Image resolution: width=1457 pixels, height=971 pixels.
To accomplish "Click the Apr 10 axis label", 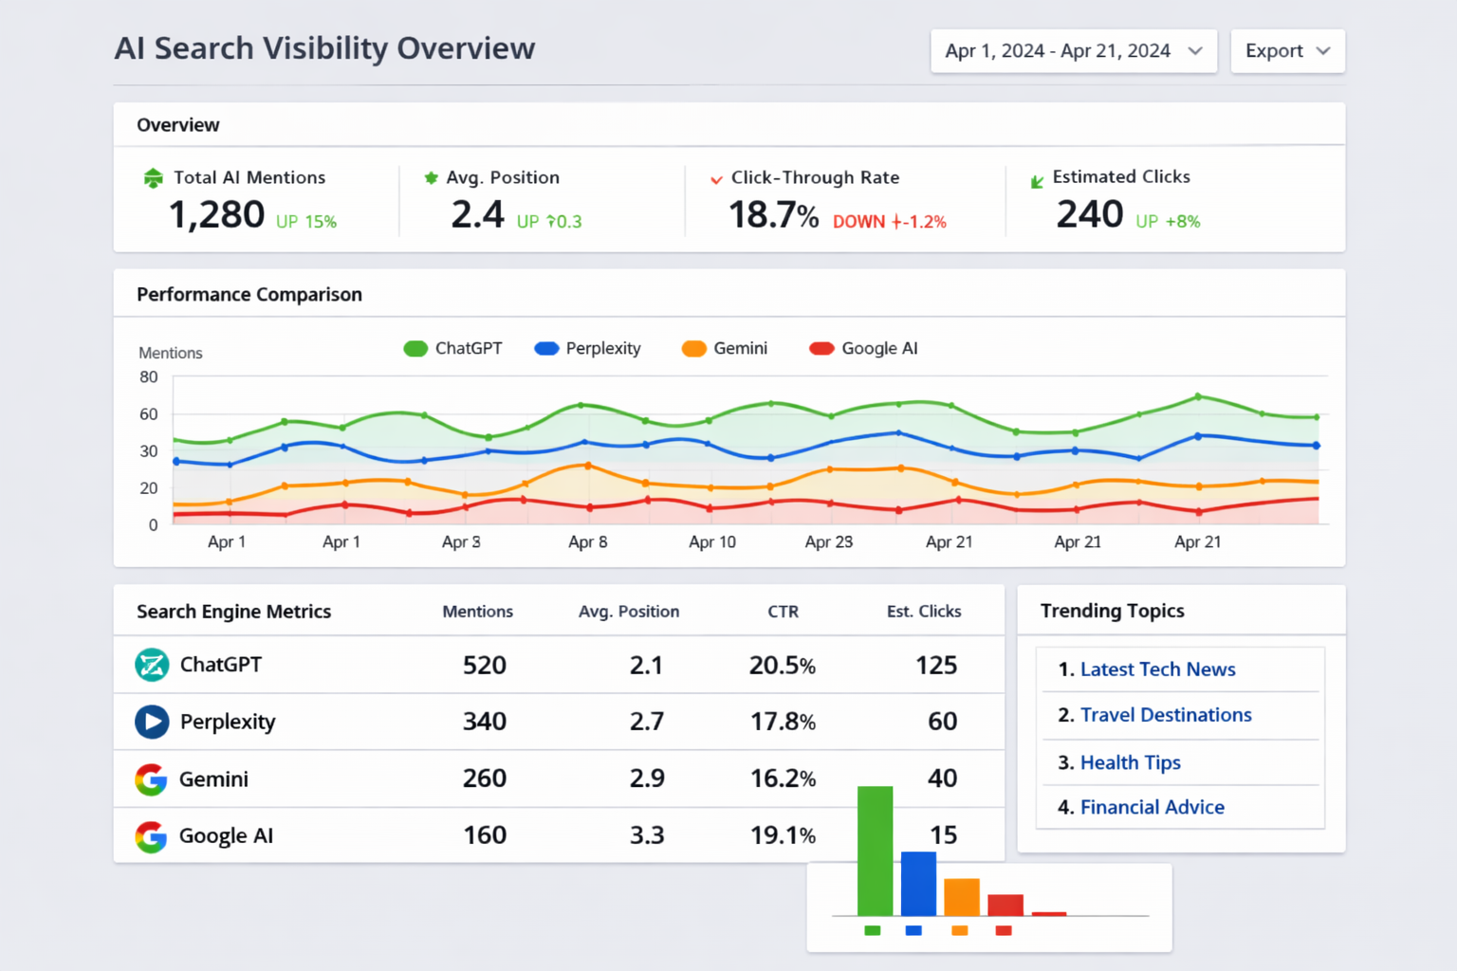I will pos(711,542).
